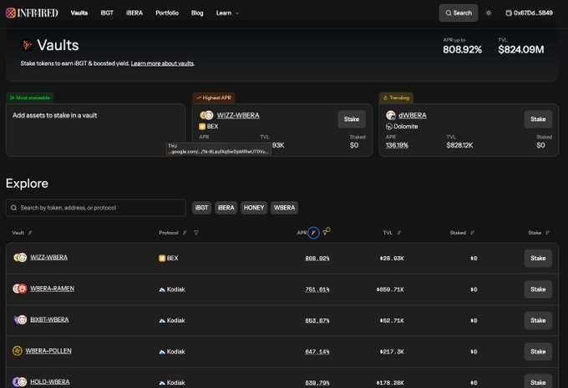The image size is (568, 388).
Task: Click WIZZ-WBERA token icon in table row
Action: 20,257
